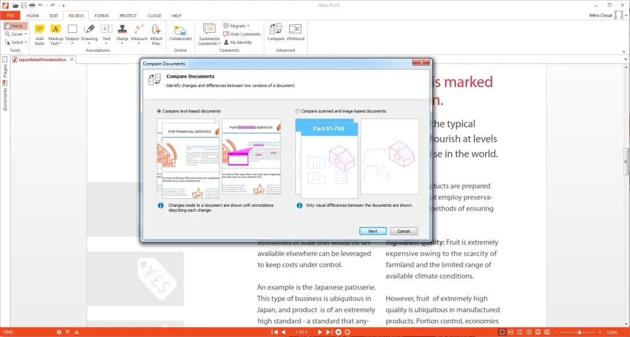
Task: Pick the Drawing pencil tool
Action: (x=89, y=35)
